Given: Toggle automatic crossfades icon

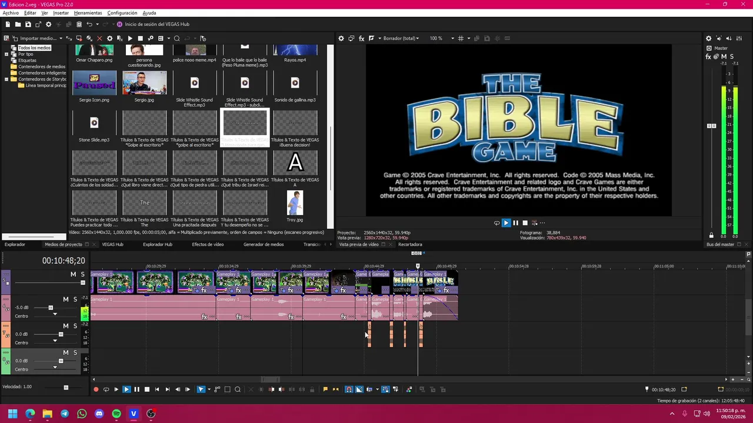Looking at the screenshot, I should (x=359, y=390).
